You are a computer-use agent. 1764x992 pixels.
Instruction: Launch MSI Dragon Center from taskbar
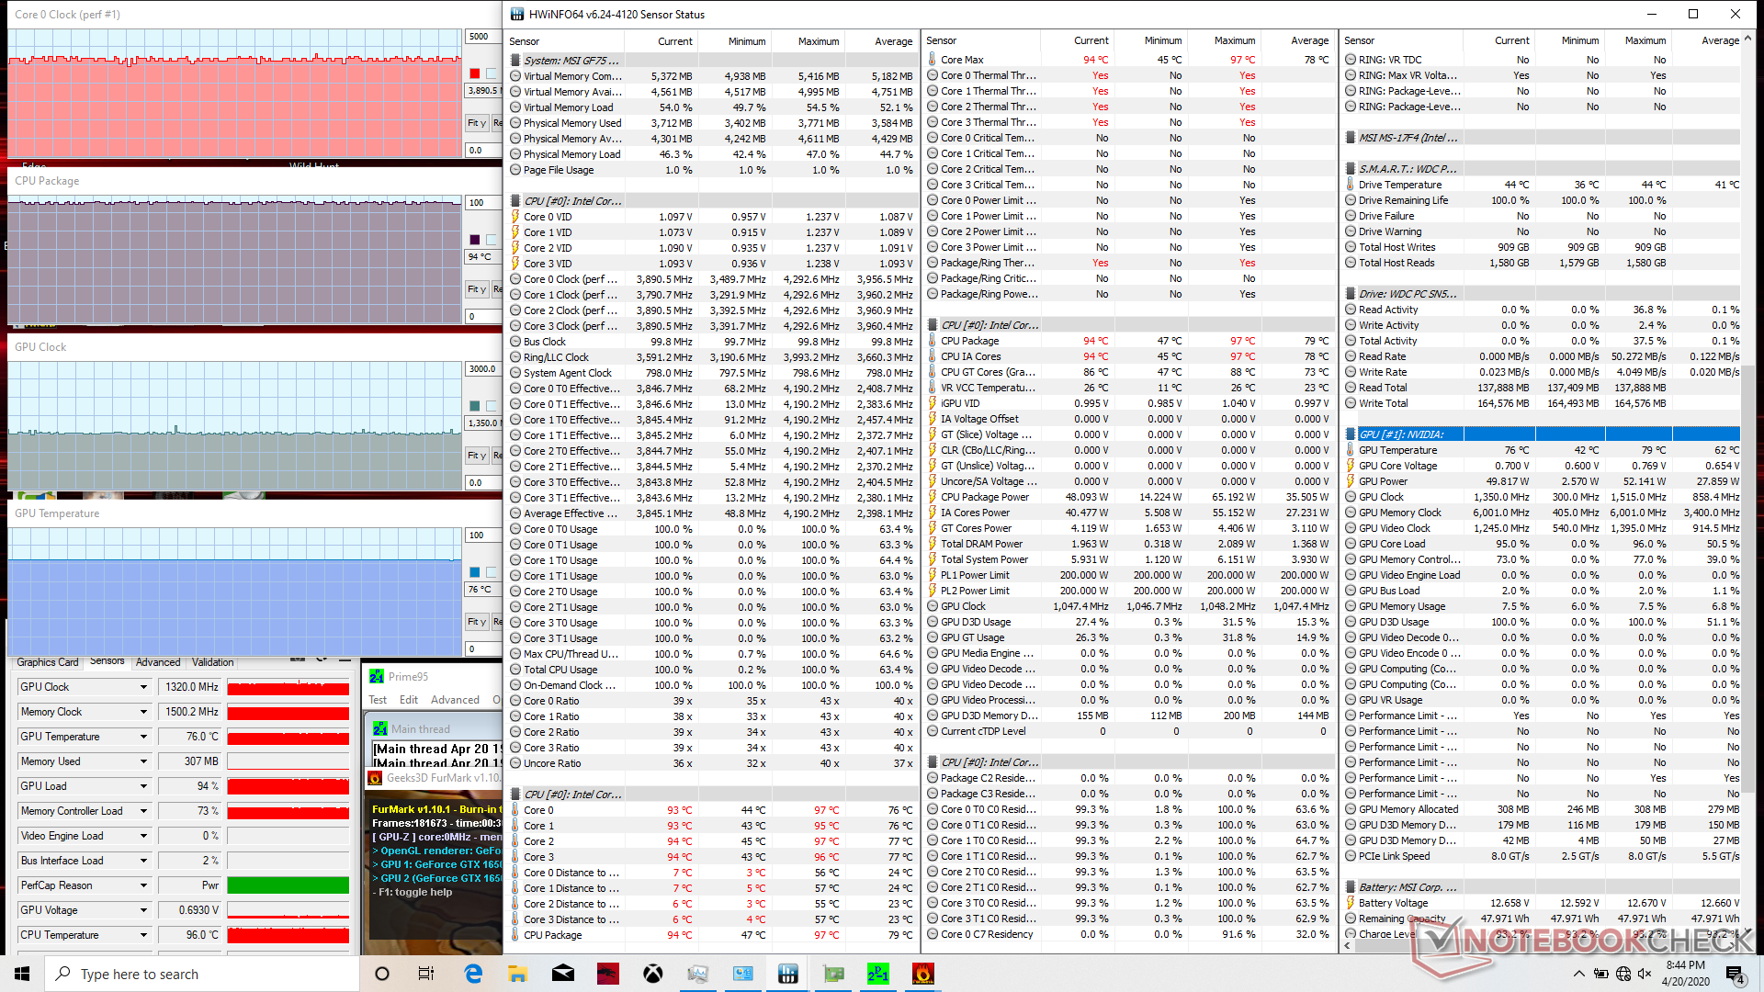coord(608,974)
